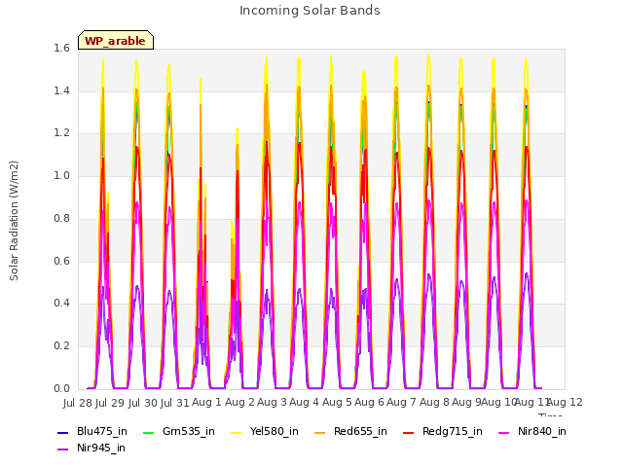Image resolution: width=623 pixels, height=467 pixels.
Task: Click the blue Blu475_in legend swatch
Action: click(63, 432)
